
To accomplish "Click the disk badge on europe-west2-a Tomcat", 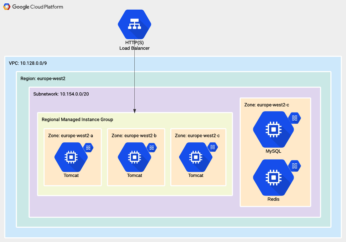I will (88, 148).
